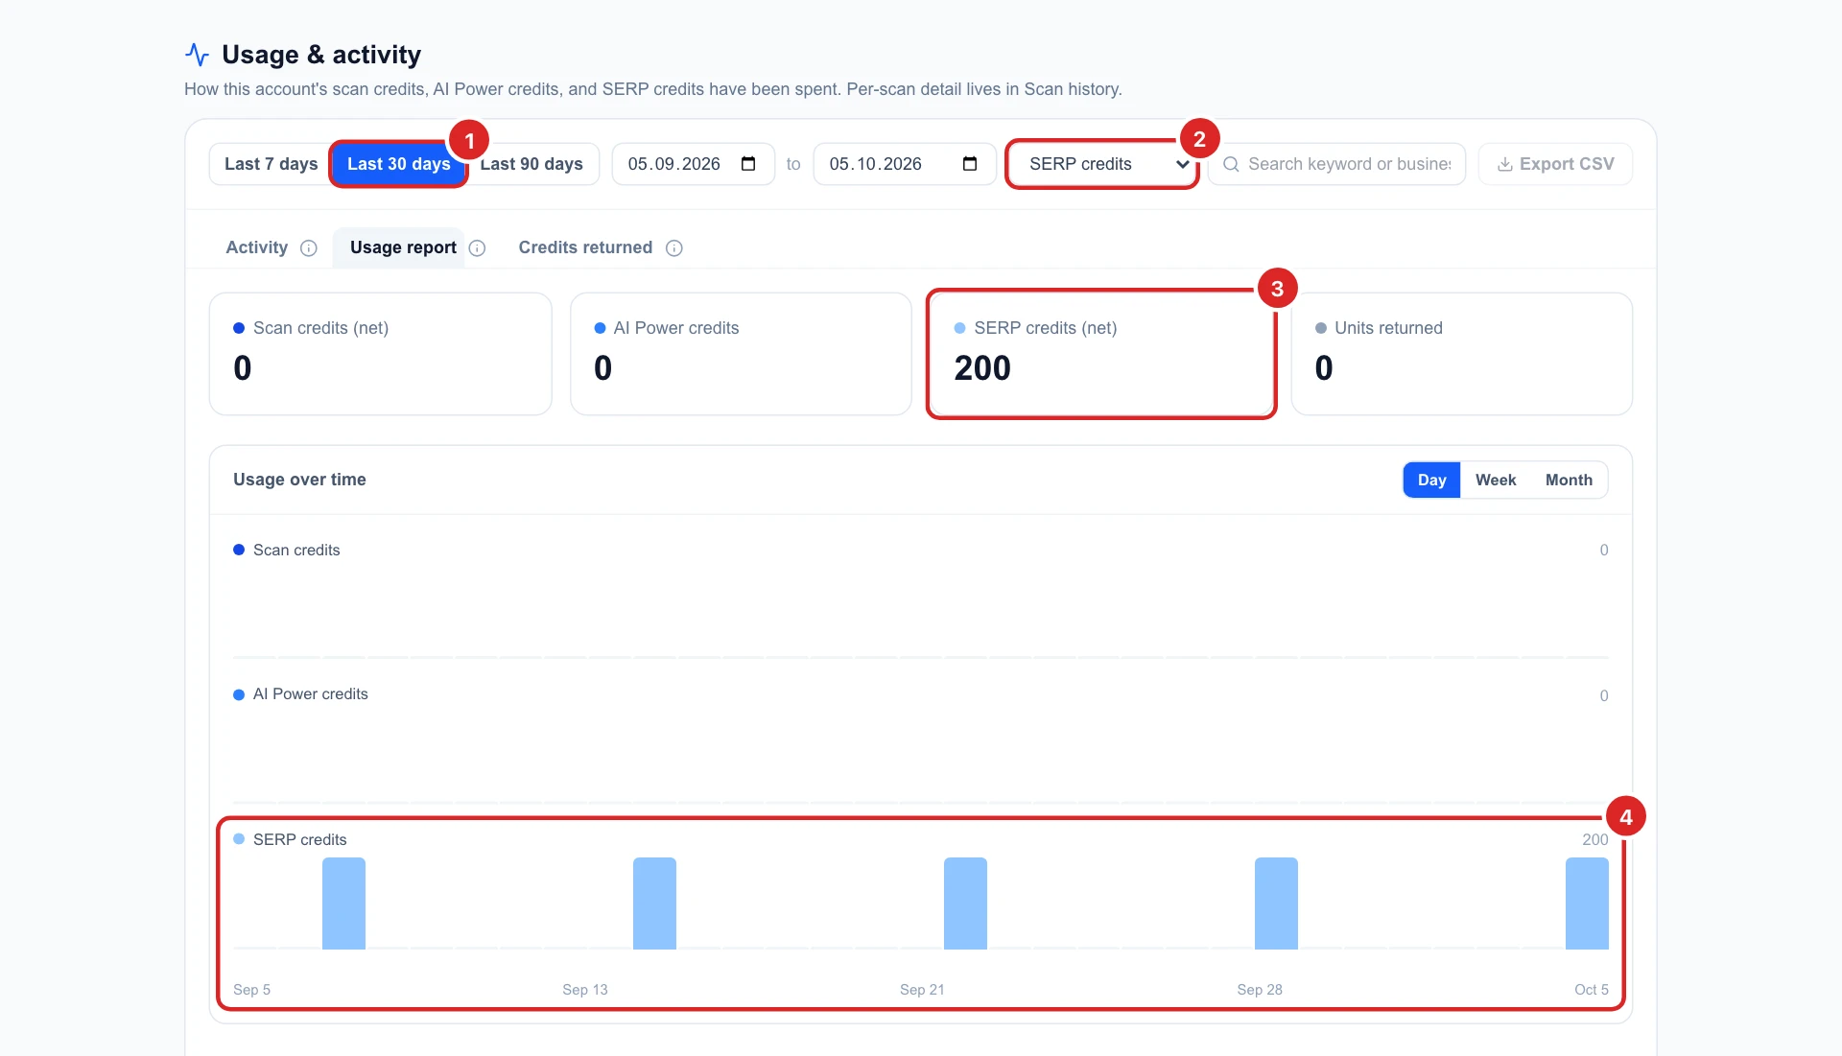Show info icon next to Activity tab
Screen dimensions: 1842x1056
click(x=309, y=248)
